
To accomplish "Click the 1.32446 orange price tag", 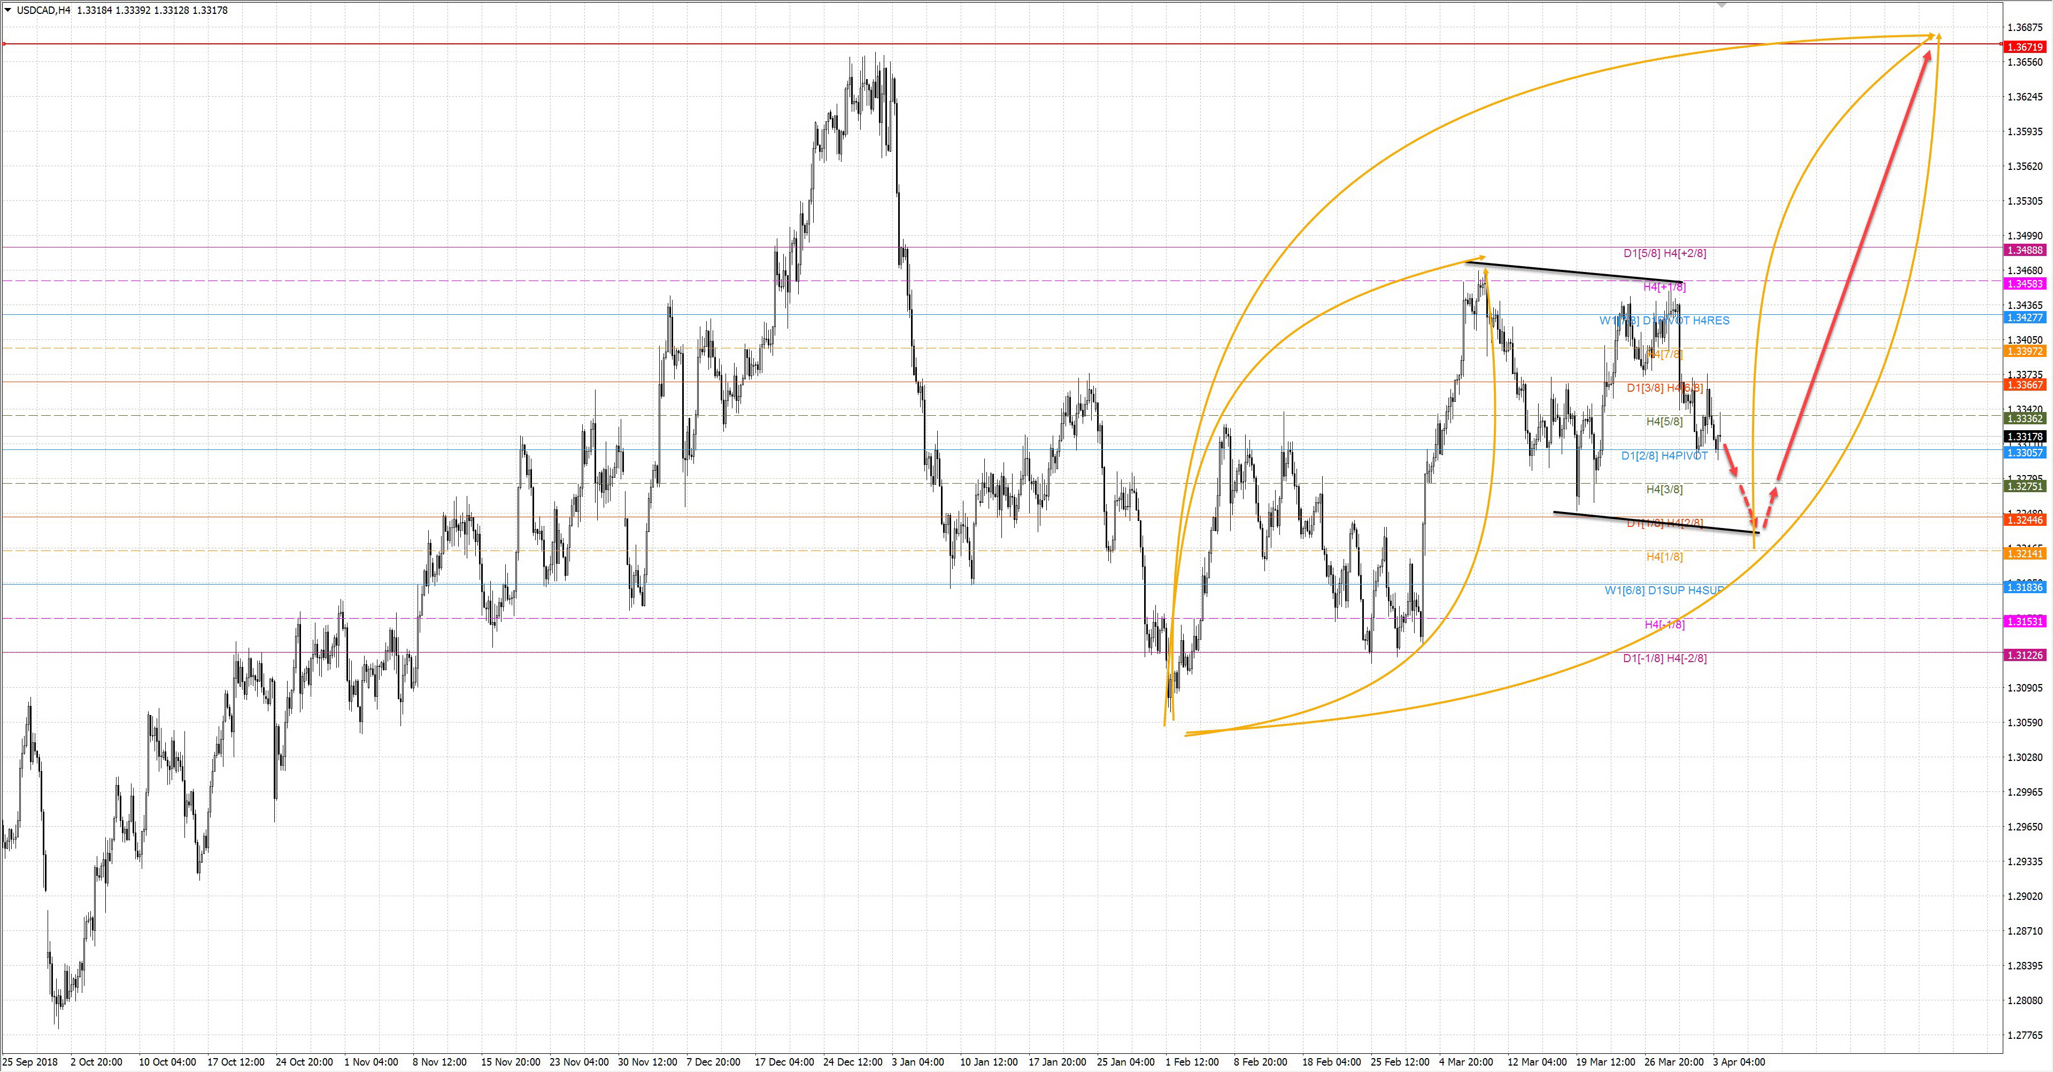I will (2025, 520).
